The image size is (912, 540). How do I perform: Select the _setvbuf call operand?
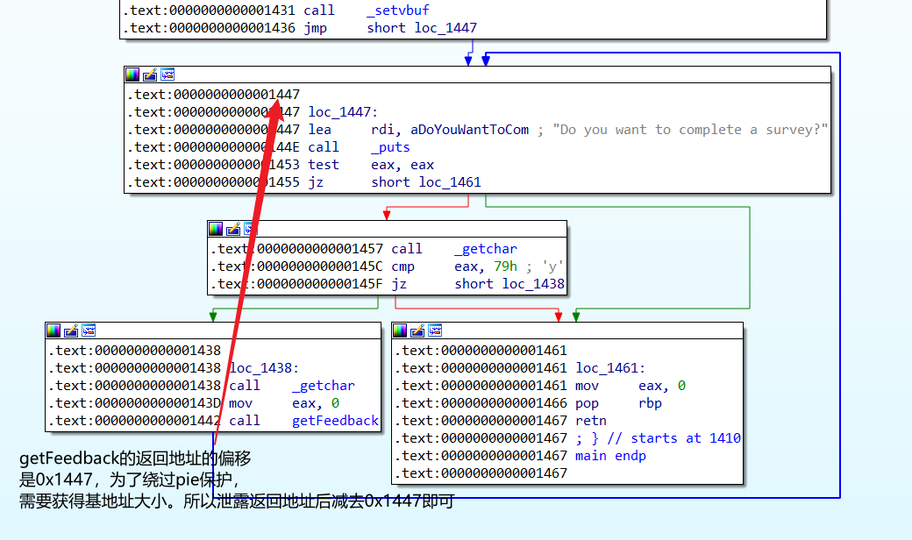coord(398,11)
